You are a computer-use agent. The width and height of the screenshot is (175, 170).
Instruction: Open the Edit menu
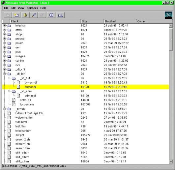pos(13,8)
